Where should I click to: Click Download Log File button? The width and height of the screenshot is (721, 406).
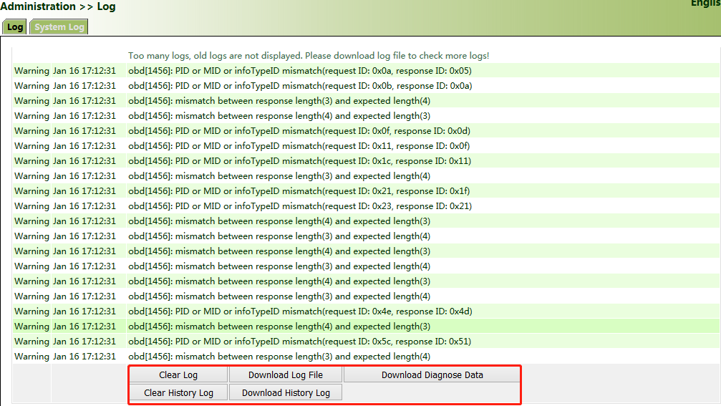[x=286, y=374]
